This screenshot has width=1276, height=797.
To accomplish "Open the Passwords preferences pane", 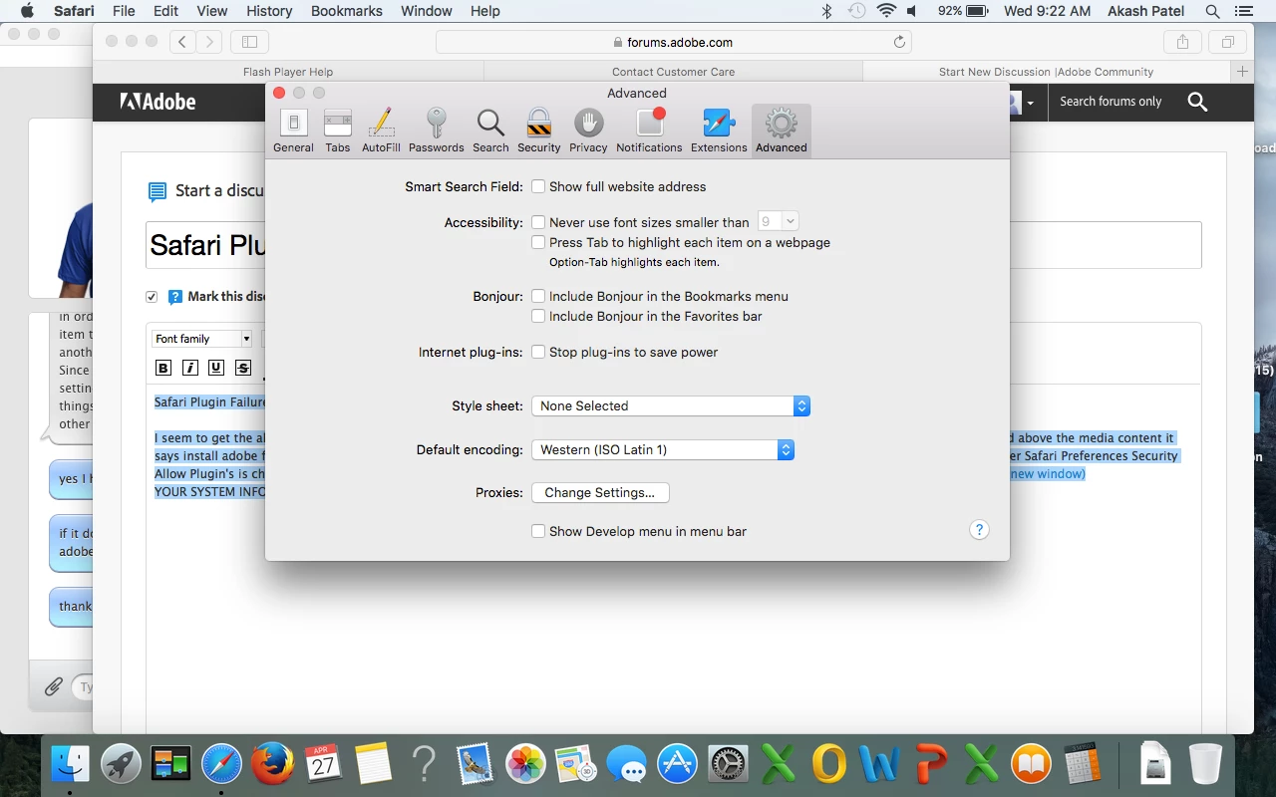I will pyautogui.click(x=436, y=132).
